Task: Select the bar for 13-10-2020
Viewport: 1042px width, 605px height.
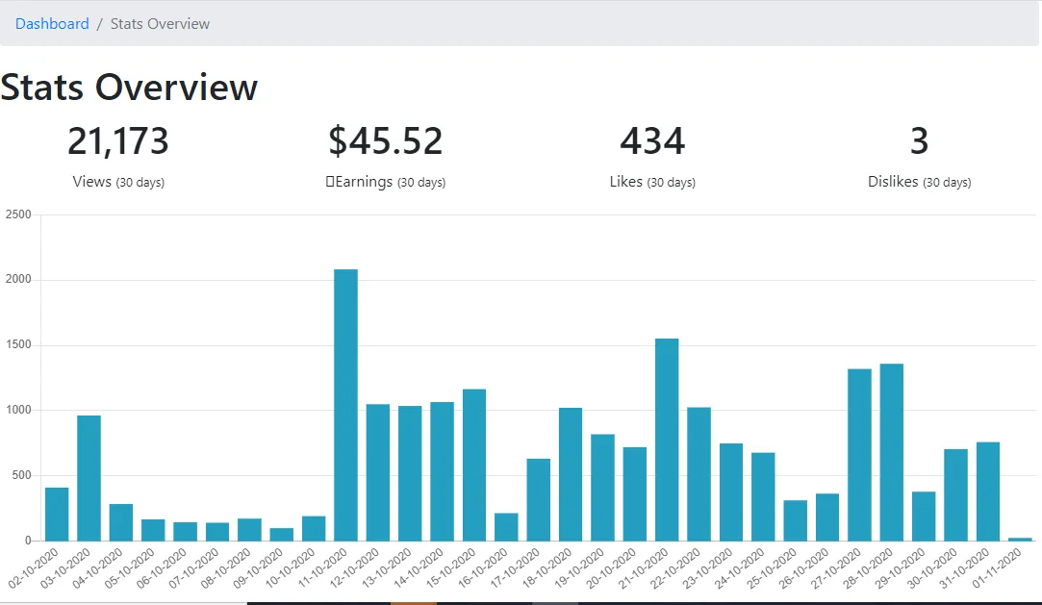Action: tap(410, 473)
